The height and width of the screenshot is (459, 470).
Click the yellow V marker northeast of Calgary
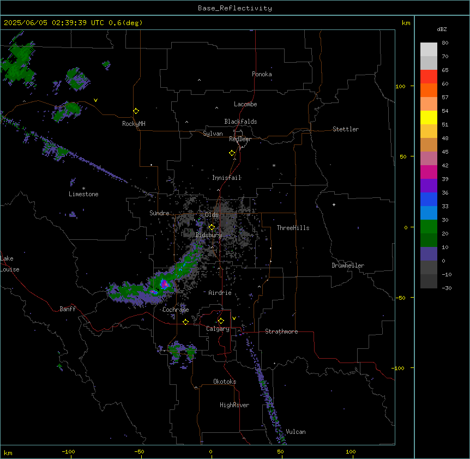click(x=234, y=318)
